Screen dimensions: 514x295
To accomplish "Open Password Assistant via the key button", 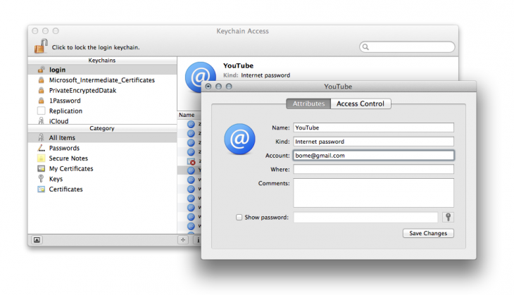I will pyautogui.click(x=448, y=218).
